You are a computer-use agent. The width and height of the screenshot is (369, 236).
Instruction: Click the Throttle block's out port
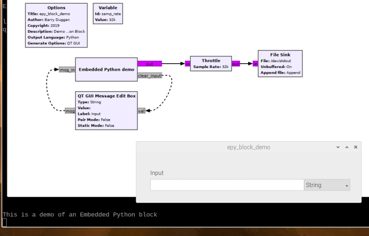pos(236,64)
